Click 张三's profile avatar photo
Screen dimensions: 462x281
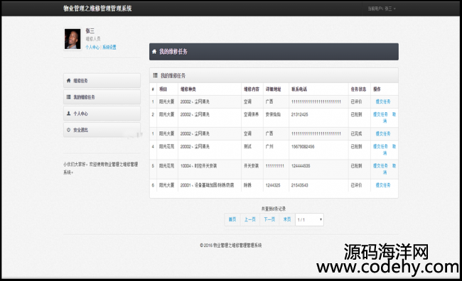[x=72, y=39]
